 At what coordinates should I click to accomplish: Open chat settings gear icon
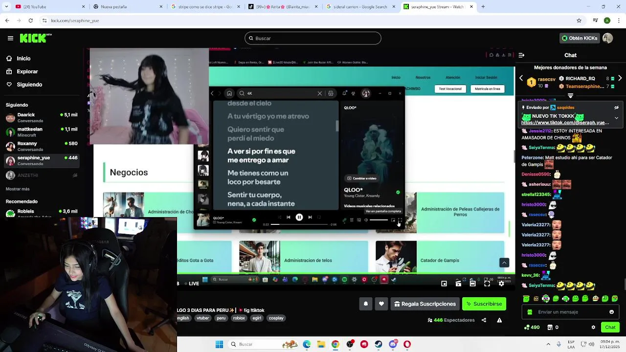click(x=593, y=328)
